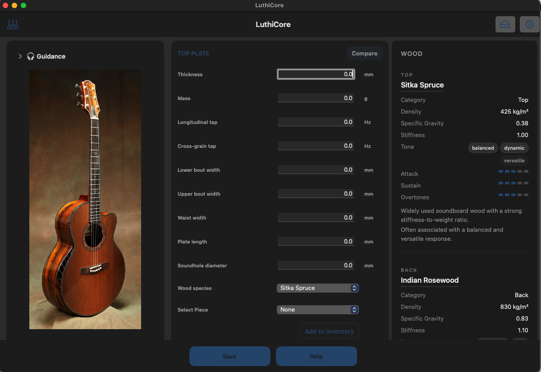Click the BACK section label

coord(409,270)
